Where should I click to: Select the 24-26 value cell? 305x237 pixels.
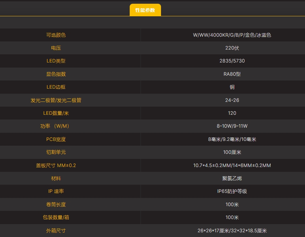click(232, 100)
